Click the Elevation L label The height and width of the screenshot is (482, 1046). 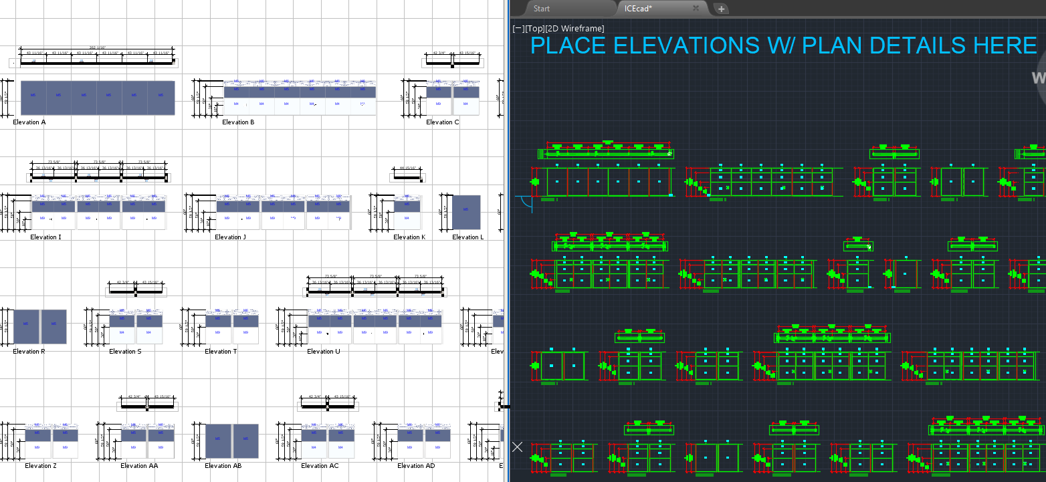coord(467,237)
